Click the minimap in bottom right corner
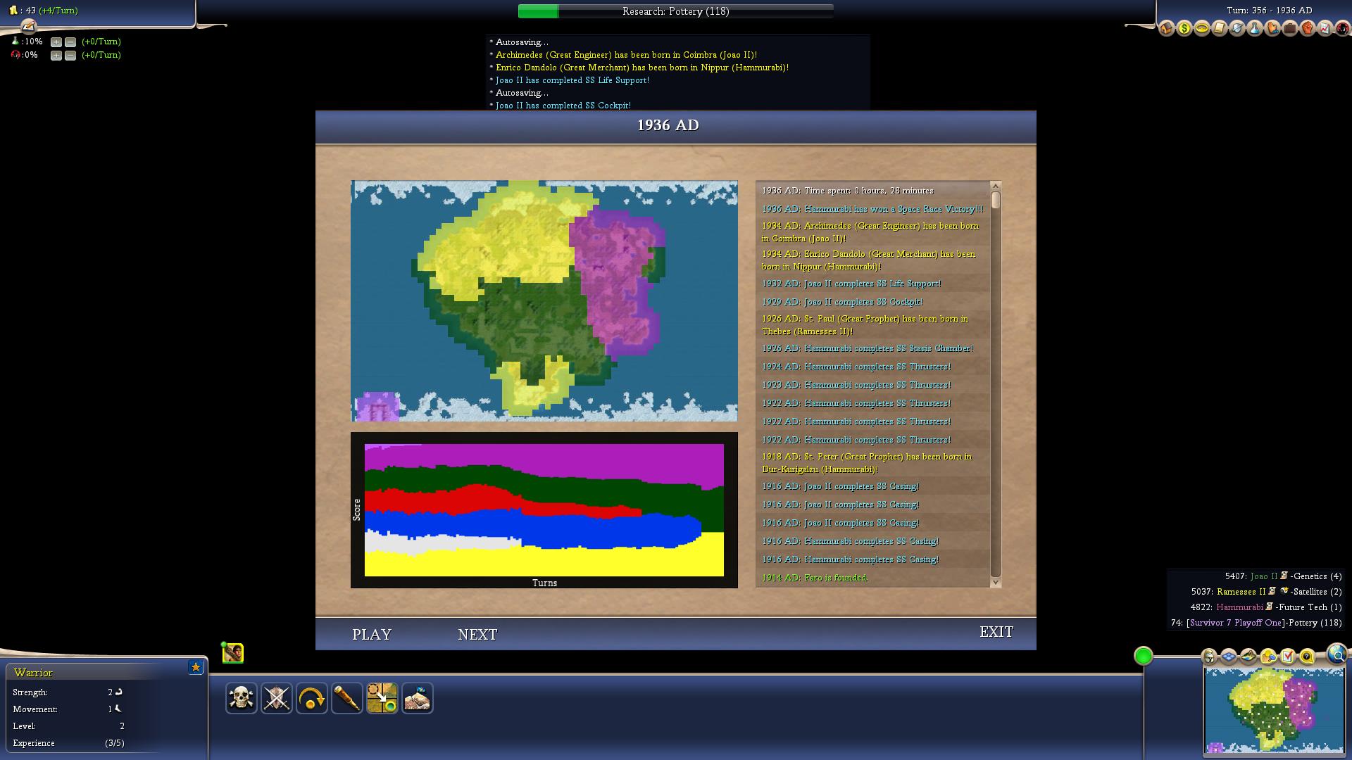Image resolution: width=1352 pixels, height=760 pixels. tap(1274, 710)
